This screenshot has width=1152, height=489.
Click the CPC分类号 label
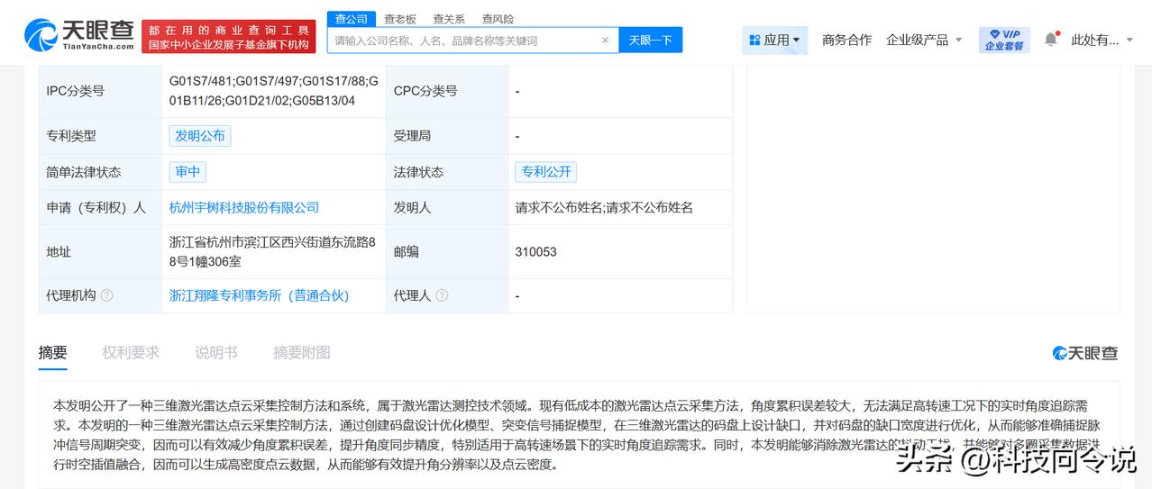pos(425,91)
